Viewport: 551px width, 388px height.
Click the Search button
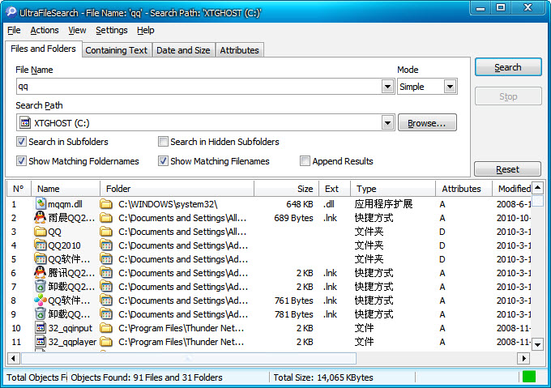click(508, 67)
